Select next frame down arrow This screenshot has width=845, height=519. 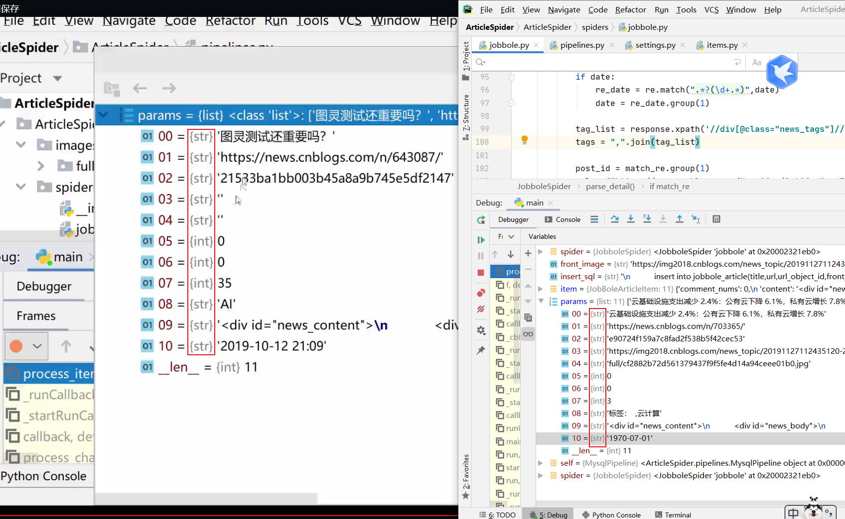(511, 254)
